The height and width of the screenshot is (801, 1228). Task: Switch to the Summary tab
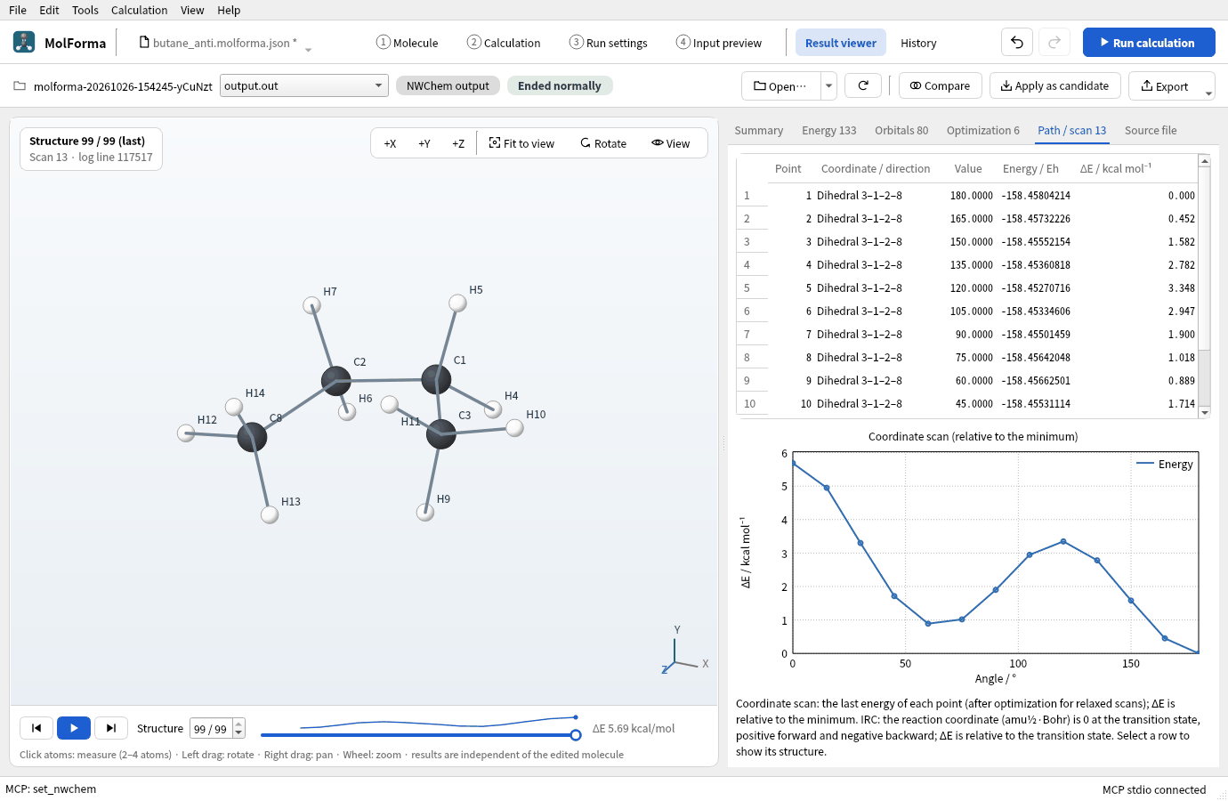pos(759,130)
